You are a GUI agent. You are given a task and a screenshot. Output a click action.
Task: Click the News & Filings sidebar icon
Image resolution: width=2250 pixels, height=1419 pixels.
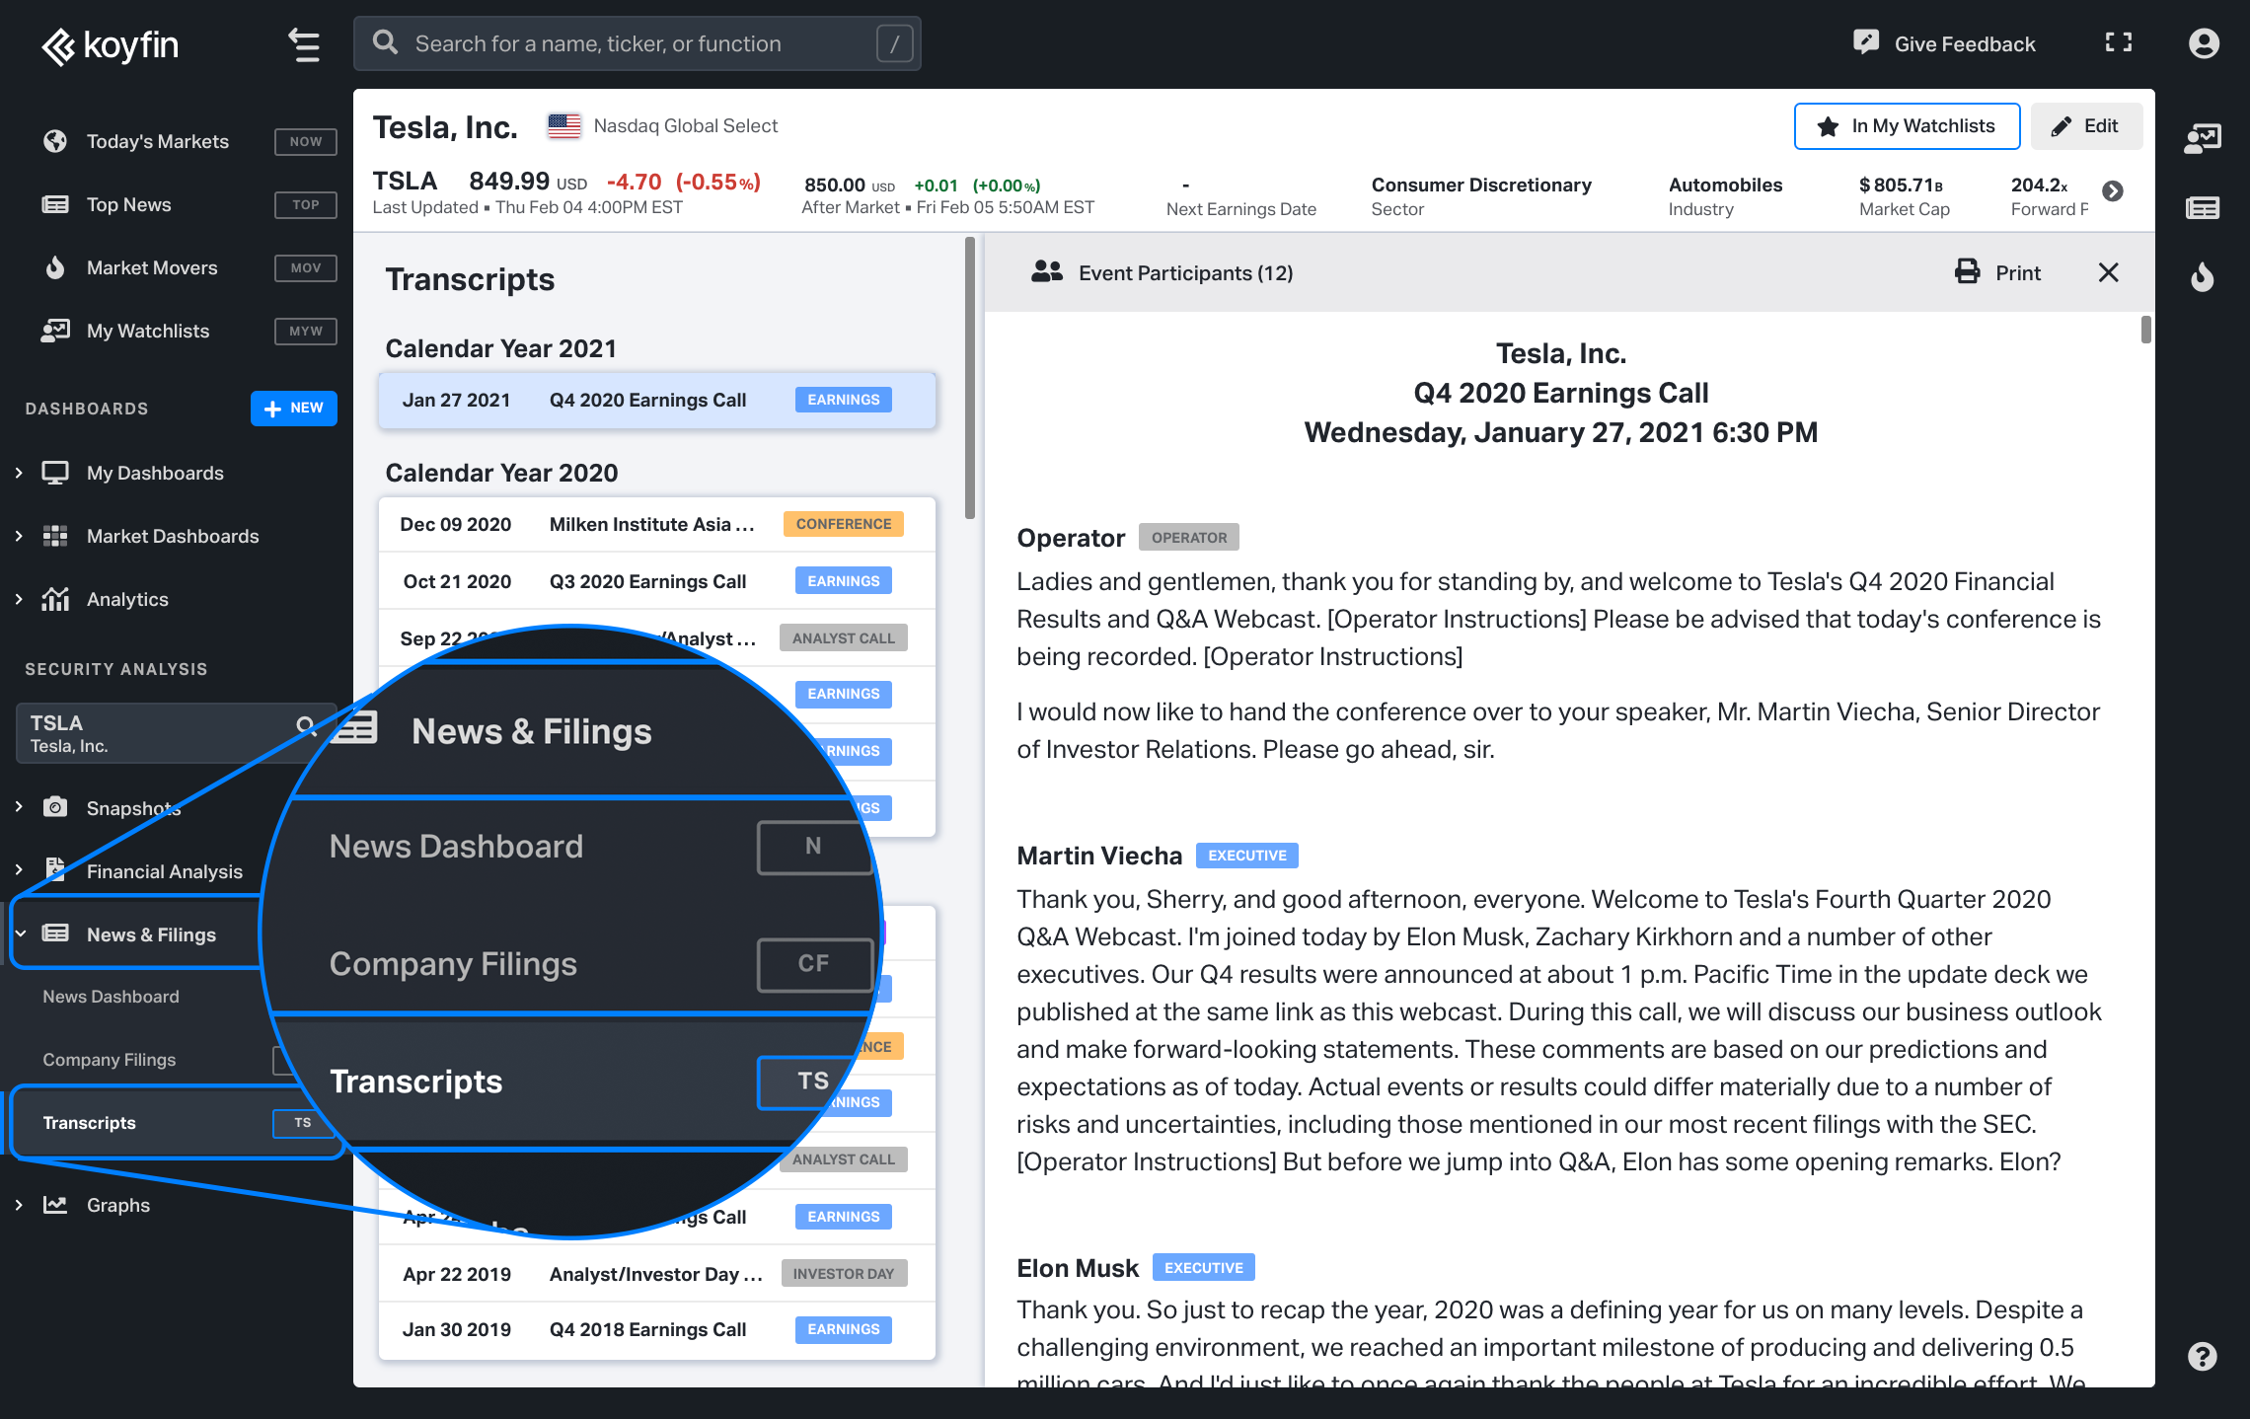55,934
